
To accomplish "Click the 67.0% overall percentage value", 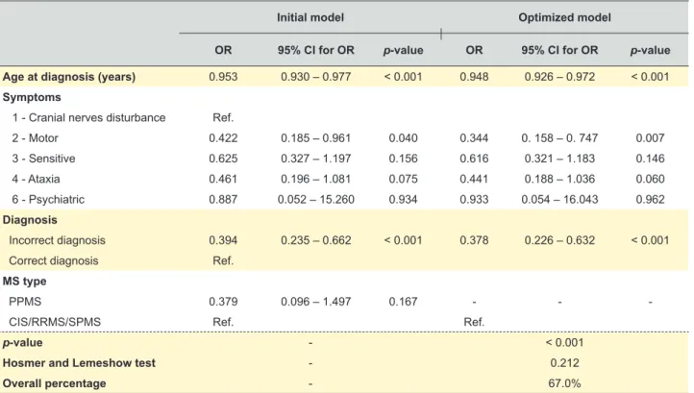I will pyautogui.click(x=564, y=383).
